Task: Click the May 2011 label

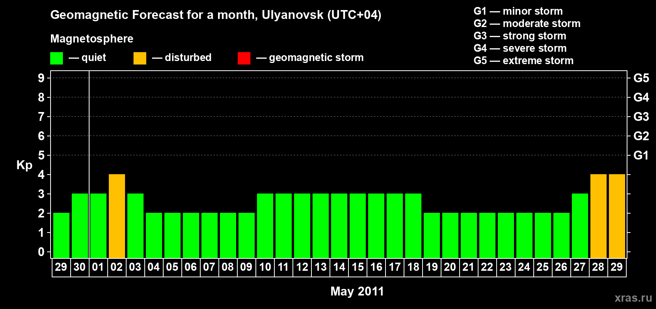Action: coord(357,291)
